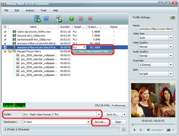Click the 7.38MB output size cell
Image resolution: width=179 pixels, height=136 pixels.
[x=96, y=36]
